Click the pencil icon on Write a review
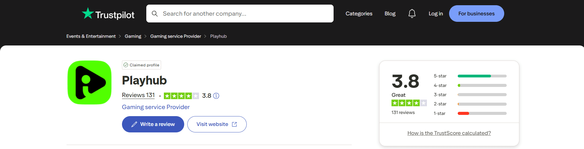Screen dimensions: 584x149 [x=134, y=124]
